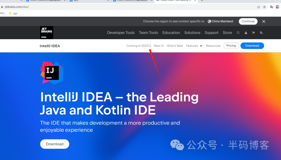Open the Team Tools menu

(x=148, y=33)
